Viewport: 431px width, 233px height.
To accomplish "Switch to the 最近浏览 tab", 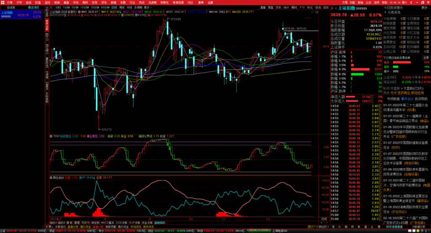I will coord(33,8).
